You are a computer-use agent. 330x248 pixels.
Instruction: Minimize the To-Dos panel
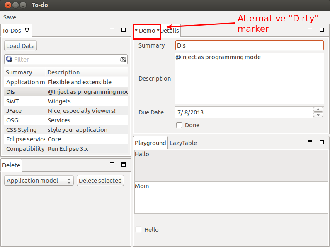point(112,29)
